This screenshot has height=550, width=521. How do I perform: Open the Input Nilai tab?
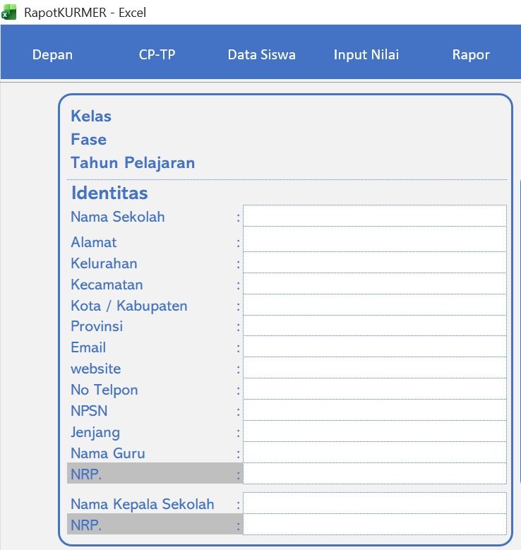pyautogui.click(x=366, y=55)
